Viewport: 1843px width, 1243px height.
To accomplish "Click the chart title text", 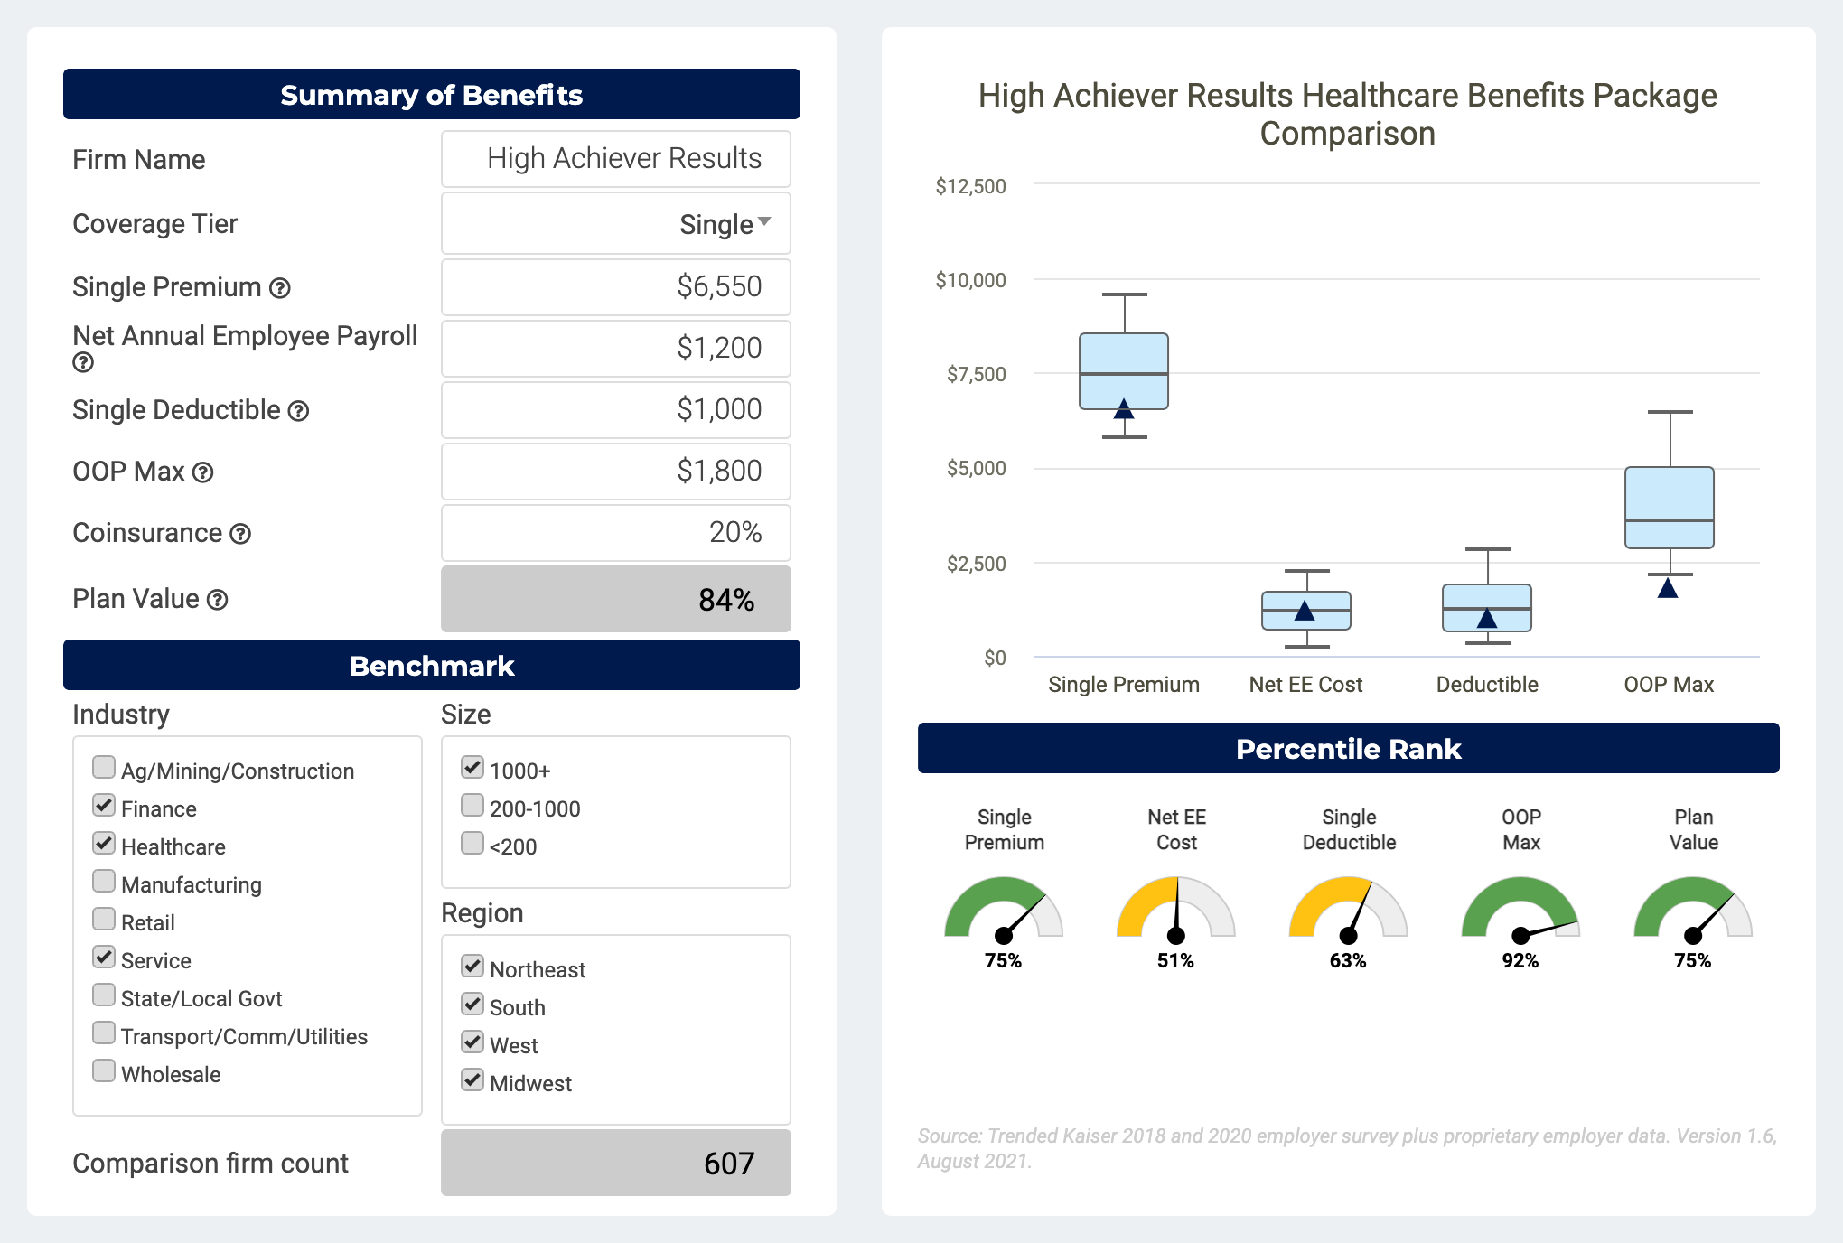I will coord(1348,114).
